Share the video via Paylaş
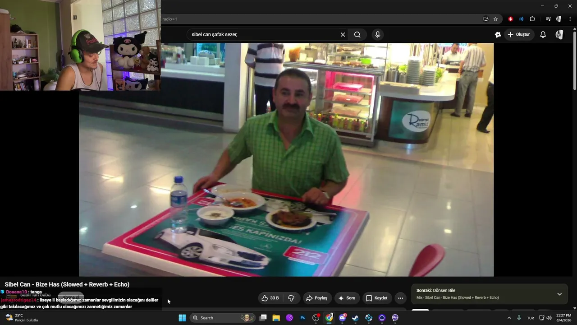Screen dimensions: 577x325 coord(316,298)
